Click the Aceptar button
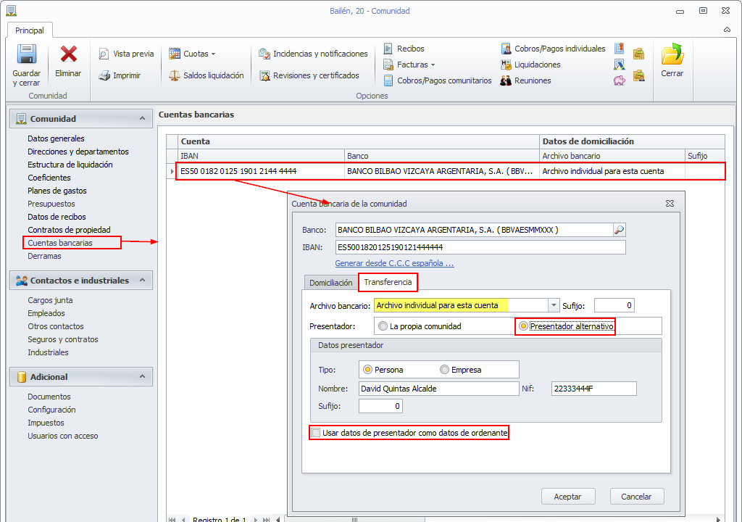The image size is (742, 522). click(568, 497)
